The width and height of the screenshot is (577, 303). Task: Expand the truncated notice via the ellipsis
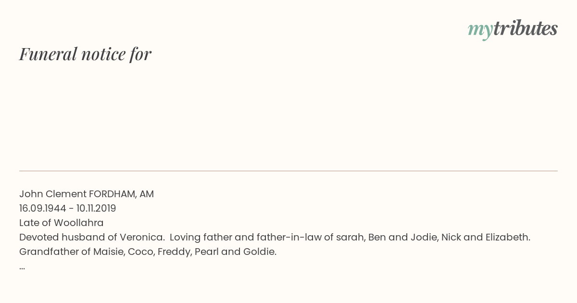[22, 266]
